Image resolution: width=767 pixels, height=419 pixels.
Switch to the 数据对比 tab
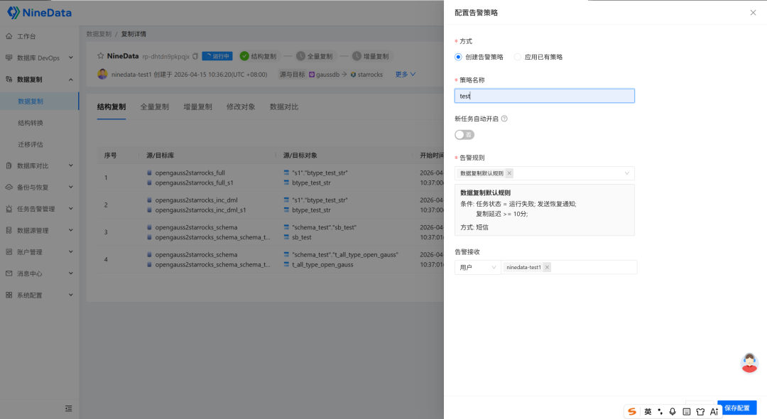click(284, 107)
